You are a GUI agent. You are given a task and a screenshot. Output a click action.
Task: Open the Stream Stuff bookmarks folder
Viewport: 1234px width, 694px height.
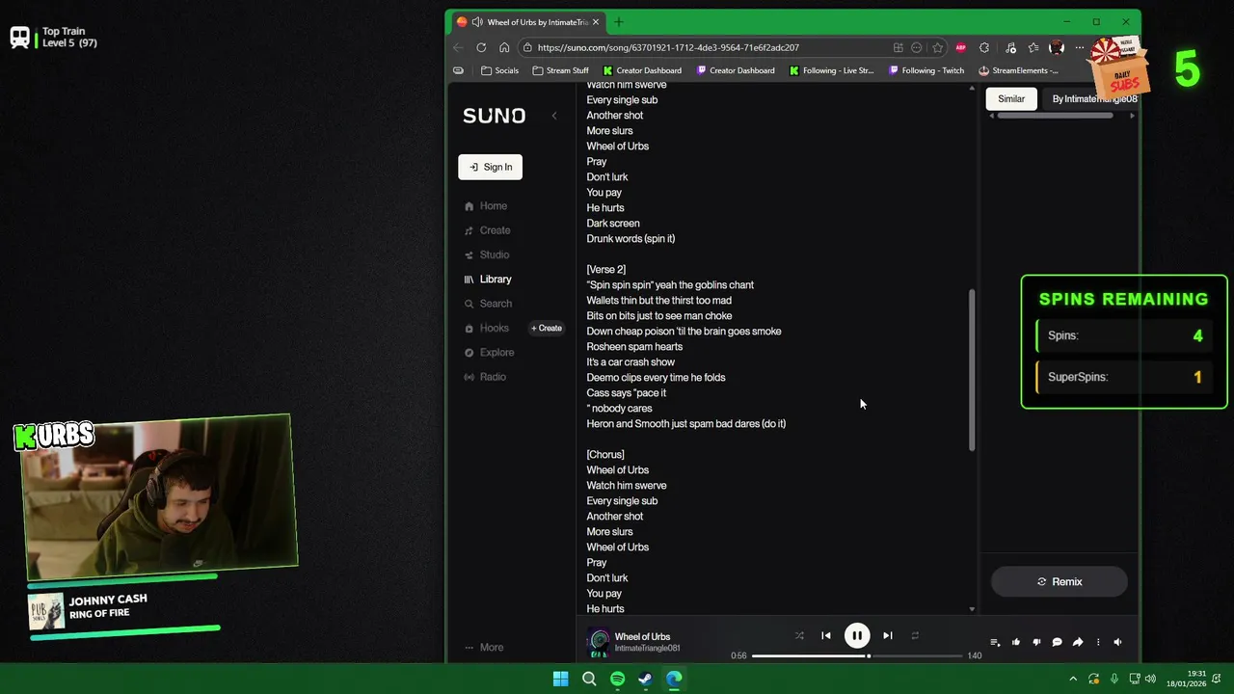[x=560, y=70]
